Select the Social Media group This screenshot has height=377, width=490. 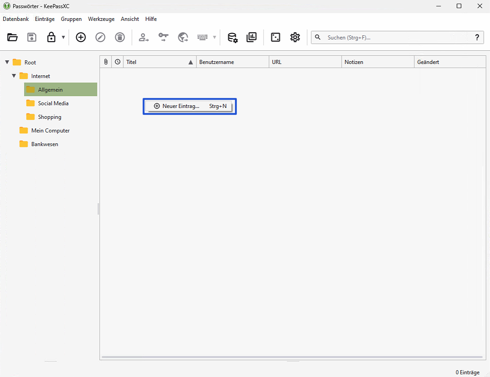point(53,103)
